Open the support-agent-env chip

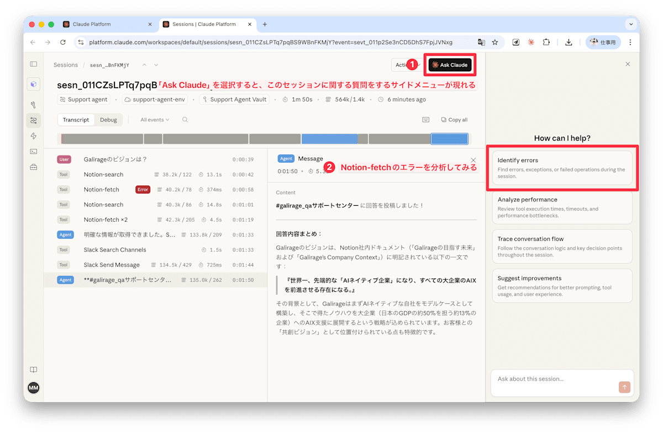click(156, 100)
